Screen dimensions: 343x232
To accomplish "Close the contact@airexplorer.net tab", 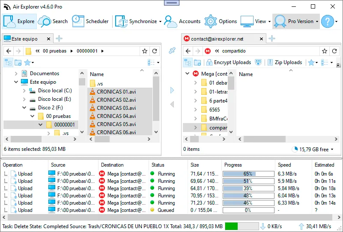I will (261, 39).
